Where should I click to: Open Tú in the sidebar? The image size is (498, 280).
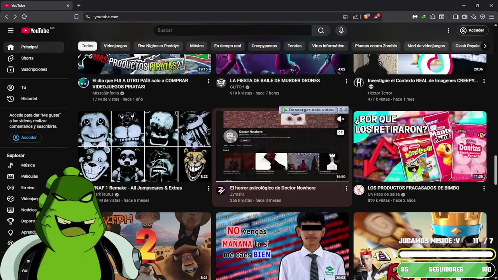click(34, 87)
